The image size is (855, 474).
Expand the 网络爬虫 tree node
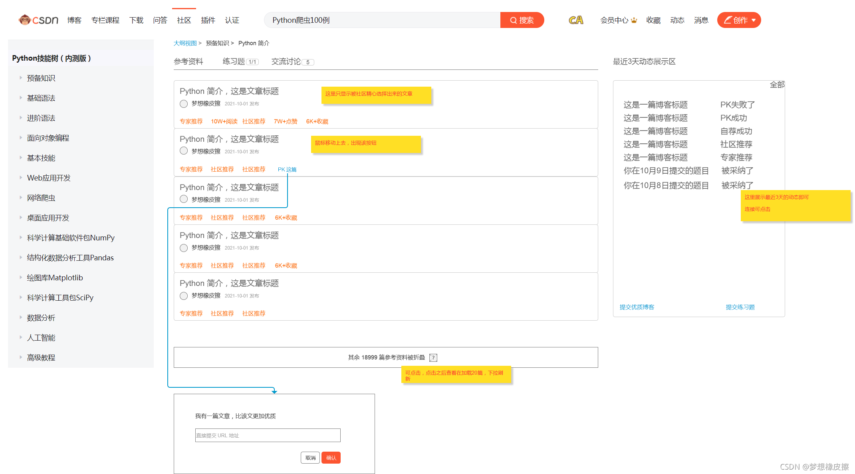coord(21,198)
